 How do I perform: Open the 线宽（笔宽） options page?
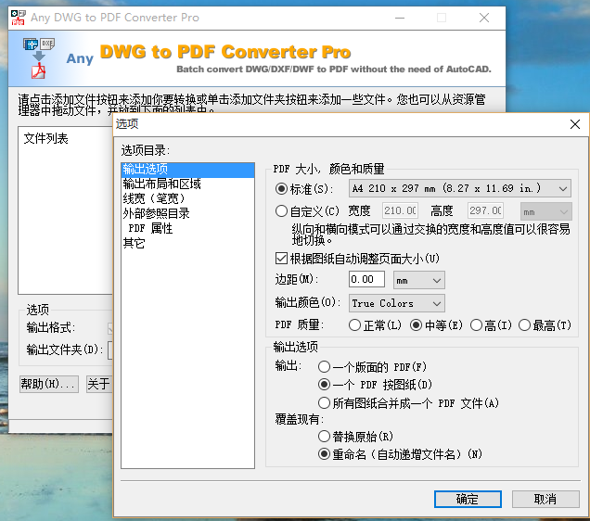[154, 198]
